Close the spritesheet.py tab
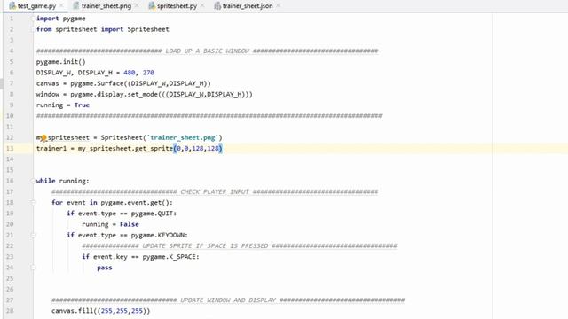Screen dimensions: 568x319 click(x=202, y=6)
